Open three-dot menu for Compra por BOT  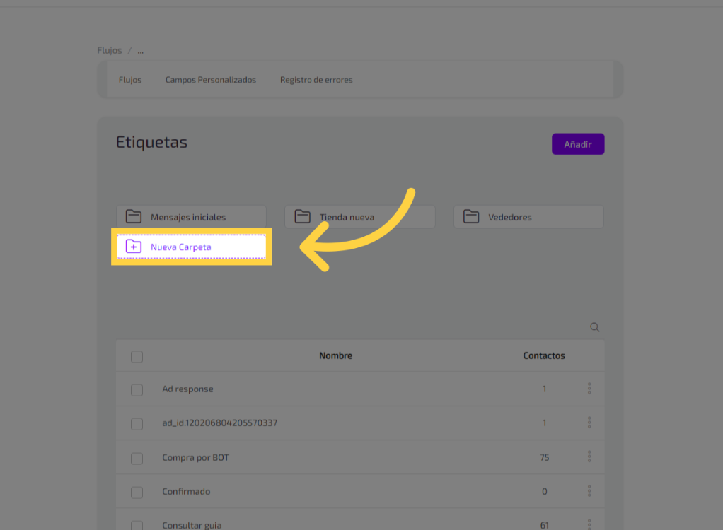(589, 457)
